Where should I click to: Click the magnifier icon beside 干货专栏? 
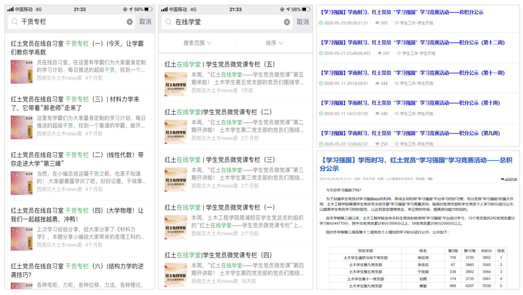click(15, 22)
